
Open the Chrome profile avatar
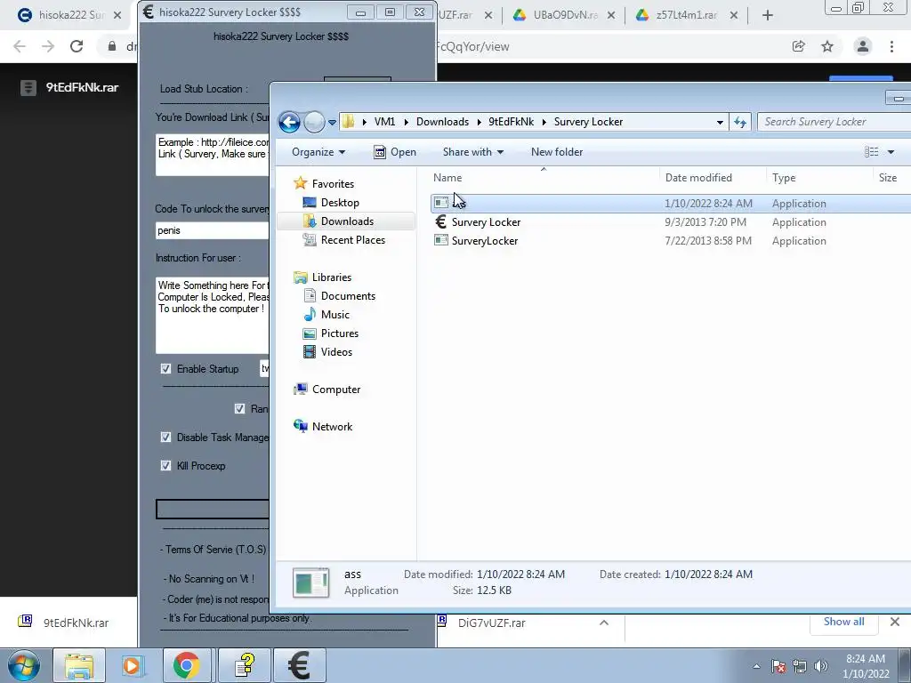point(863,46)
